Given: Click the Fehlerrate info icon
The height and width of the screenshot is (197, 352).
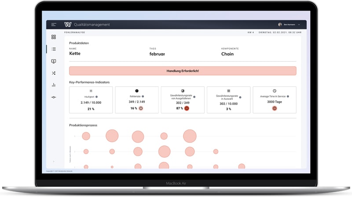Looking at the screenshot, I should 143,96.
